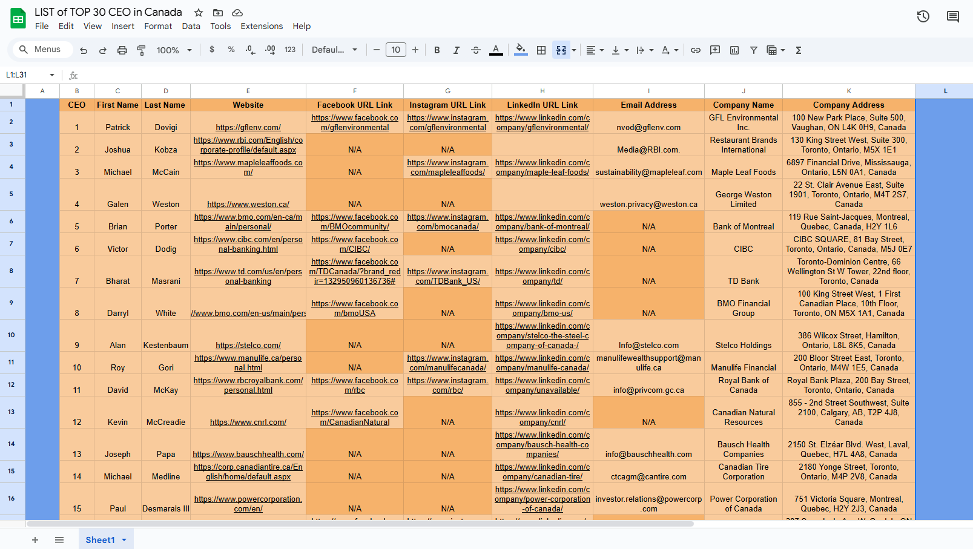Click the horizontal scrollbar
Viewport: 973px width, 549px height.
(x=360, y=524)
